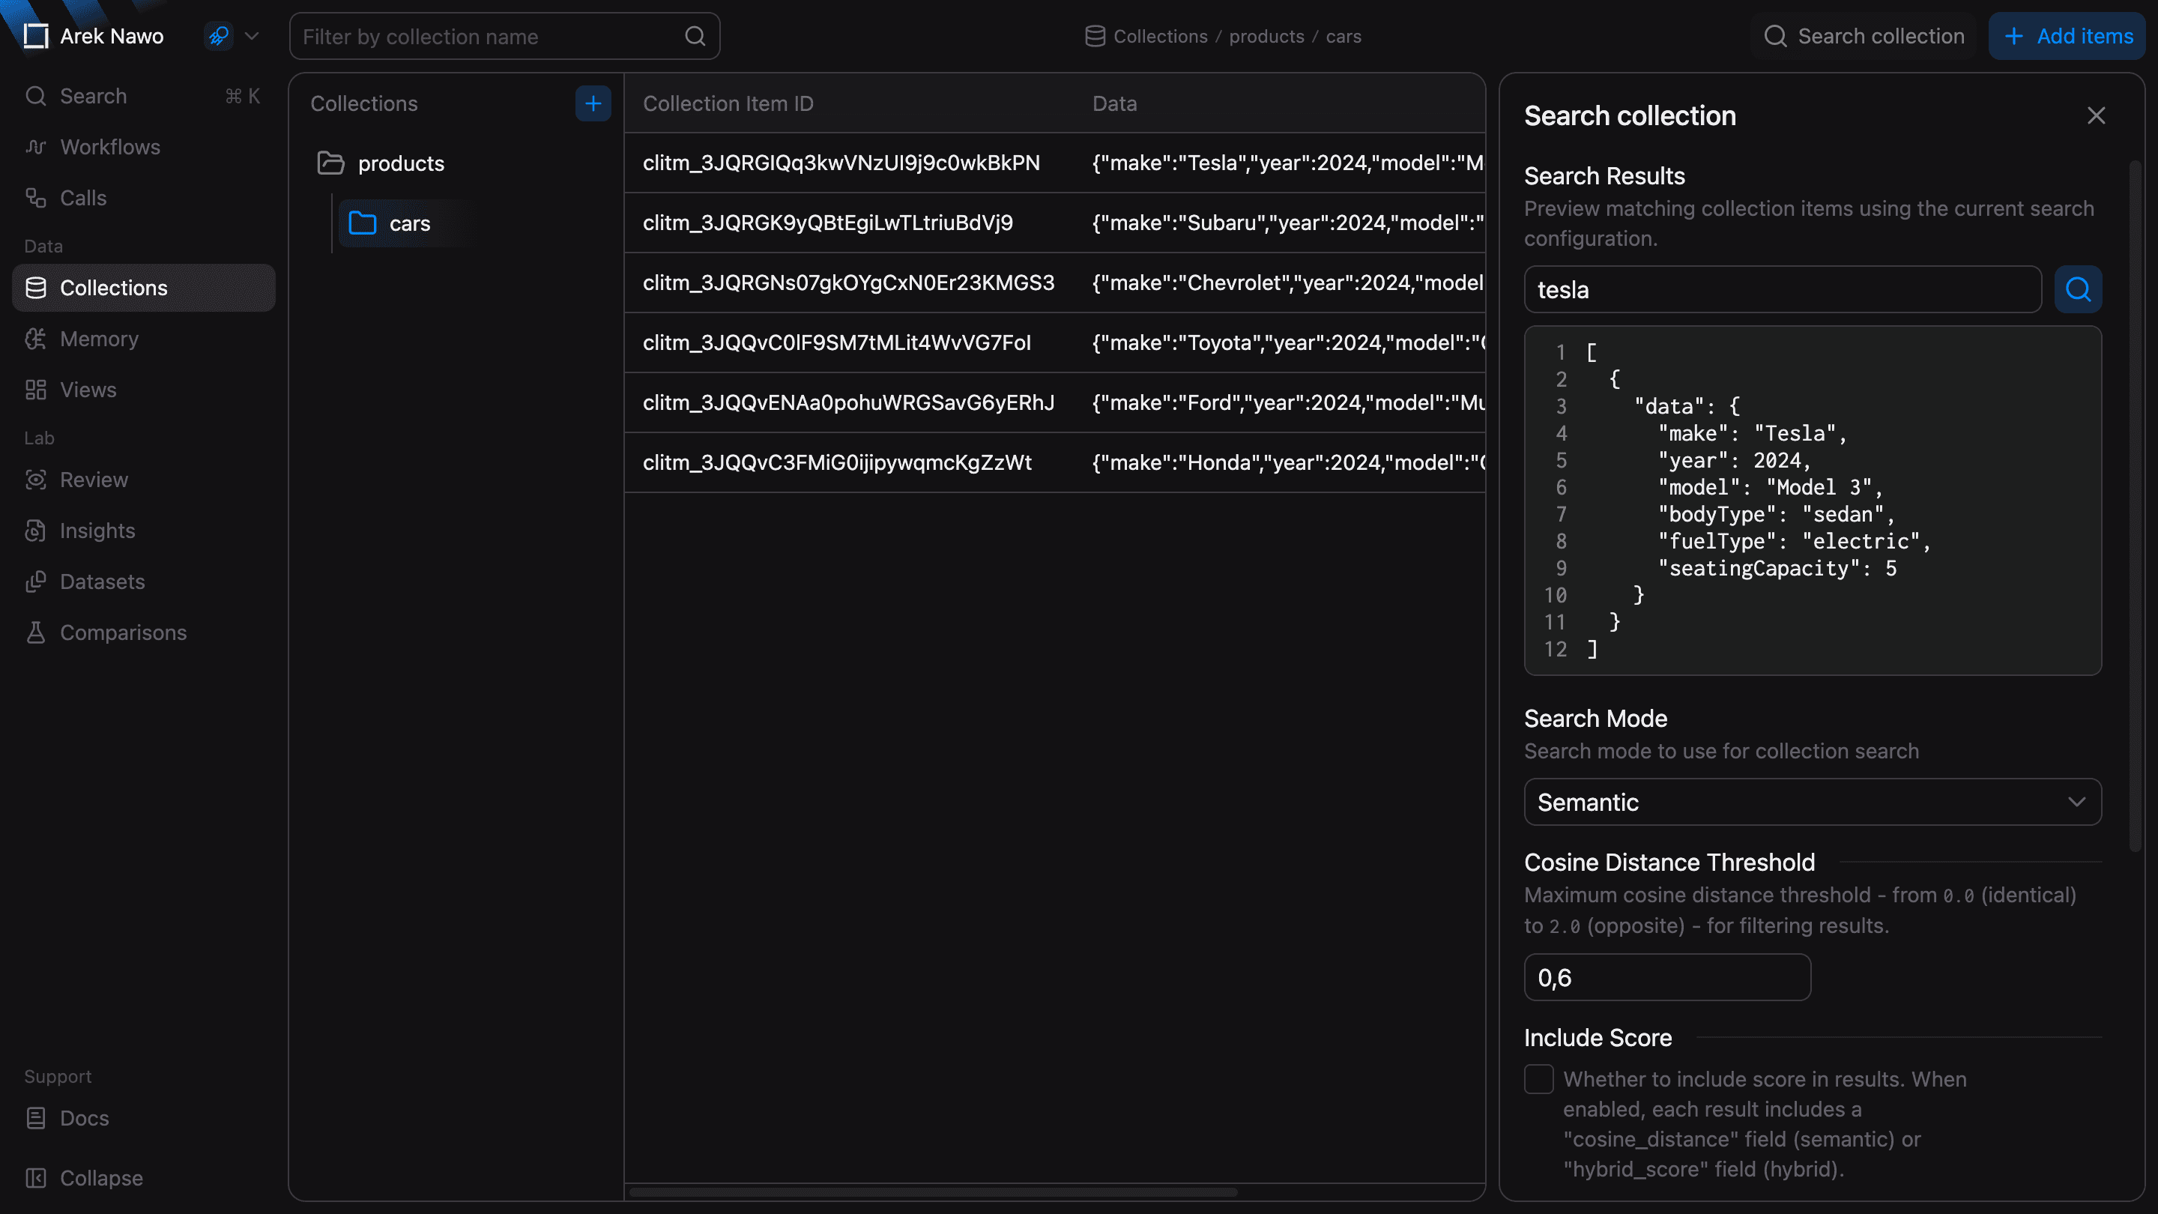This screenshot has height=1214, width=2158.
Task: Click the Add items button
Action: [x=2067, y=36]
